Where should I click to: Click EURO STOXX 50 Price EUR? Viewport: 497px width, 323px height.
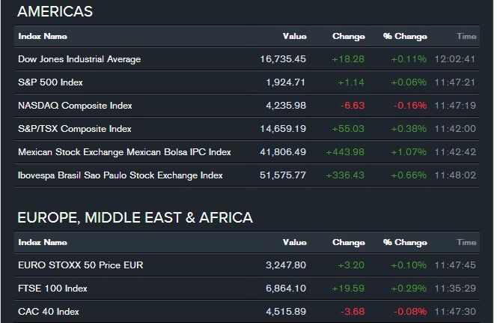80,265
